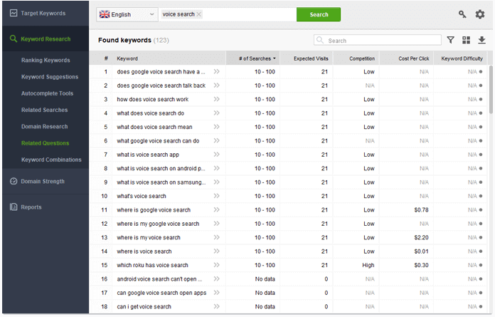Click the filter funnel icon
The image size is (495, 317).
point(450,41)
